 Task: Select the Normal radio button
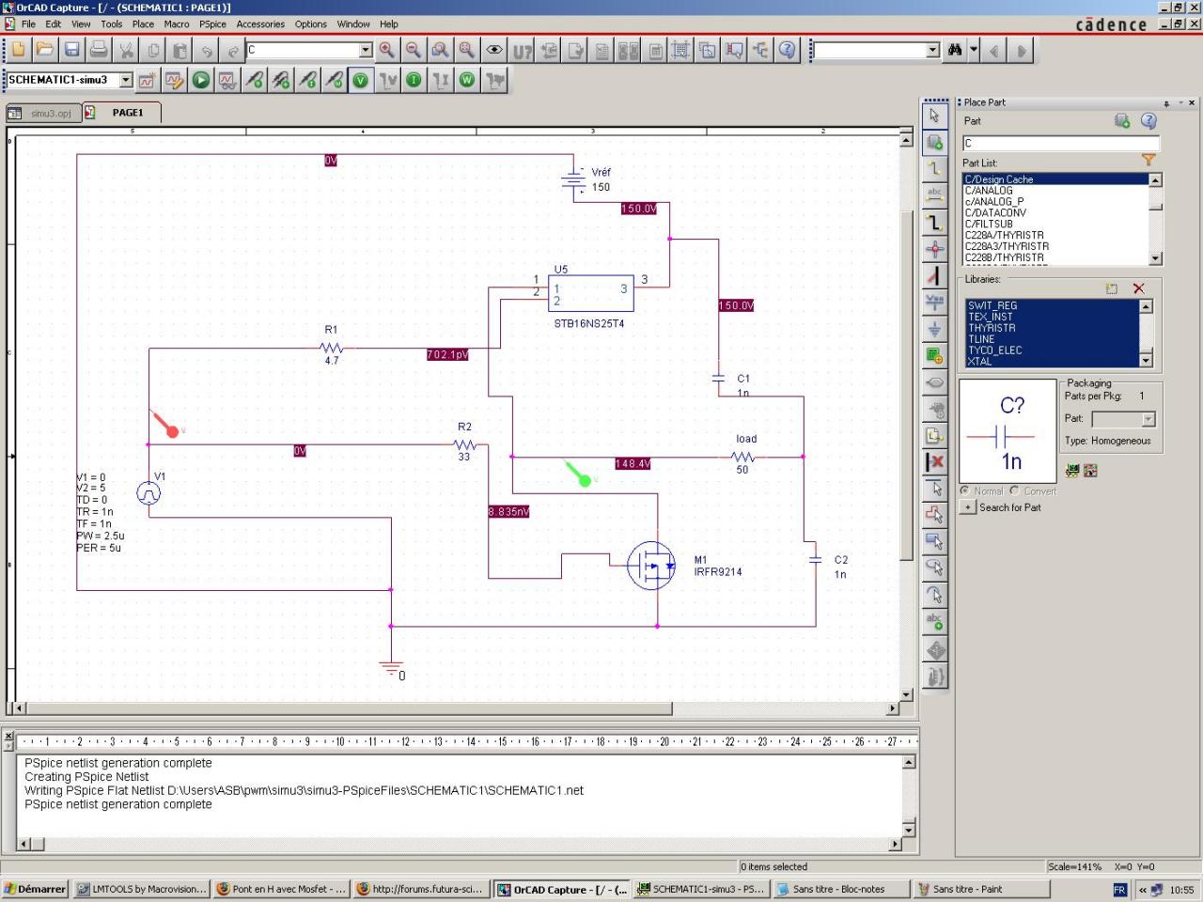click(965, 490)
